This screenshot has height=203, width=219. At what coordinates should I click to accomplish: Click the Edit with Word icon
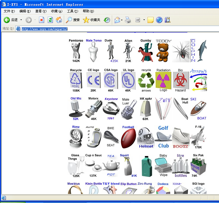138,20
